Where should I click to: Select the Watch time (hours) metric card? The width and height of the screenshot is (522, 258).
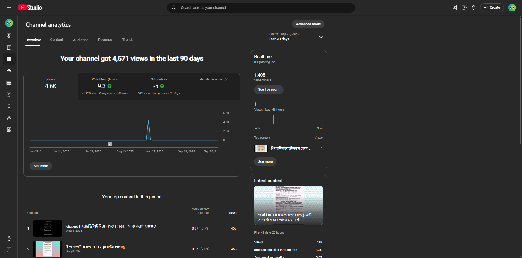105,86
